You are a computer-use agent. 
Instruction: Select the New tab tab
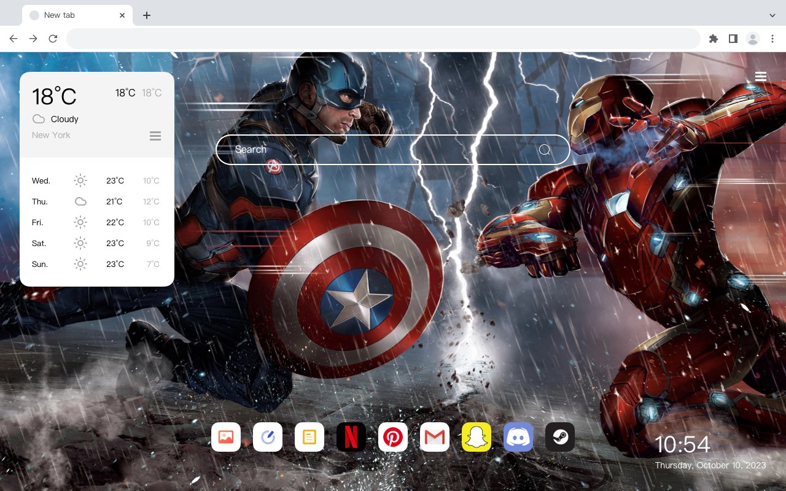[77, 15]
